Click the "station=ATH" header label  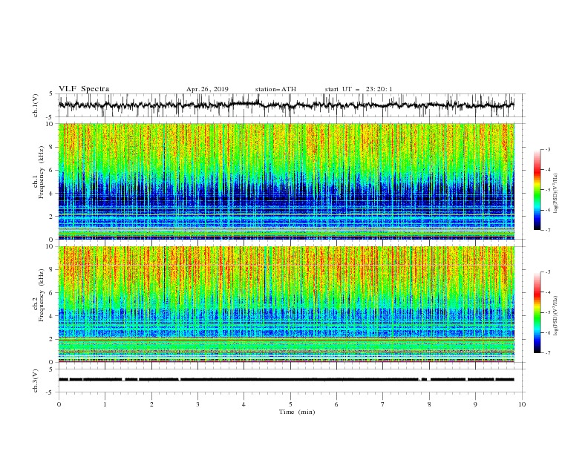point(275,89)
